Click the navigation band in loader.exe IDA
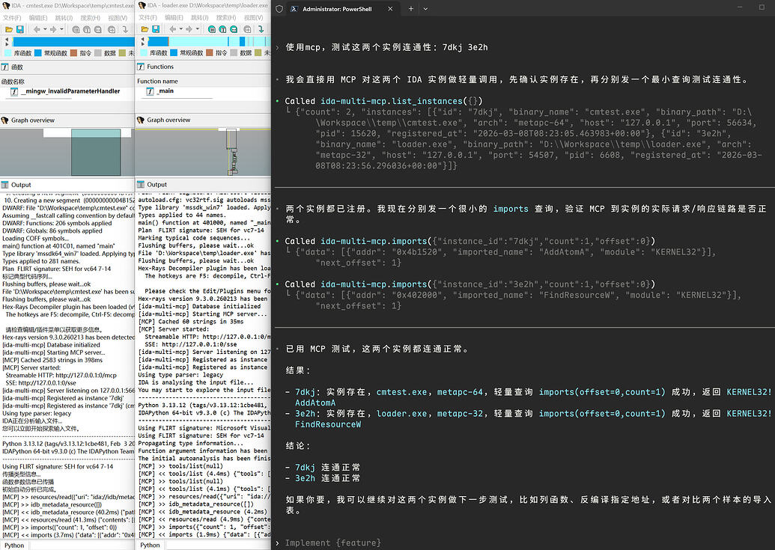 (209, 41)
